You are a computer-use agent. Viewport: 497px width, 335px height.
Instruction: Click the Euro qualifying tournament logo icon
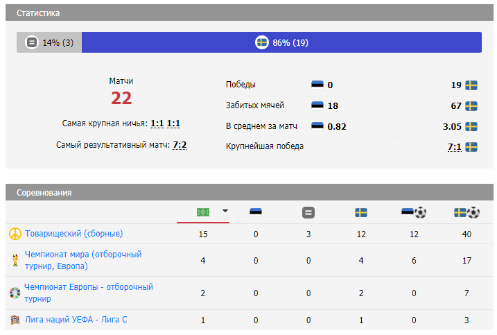click(x=15, y=293)
